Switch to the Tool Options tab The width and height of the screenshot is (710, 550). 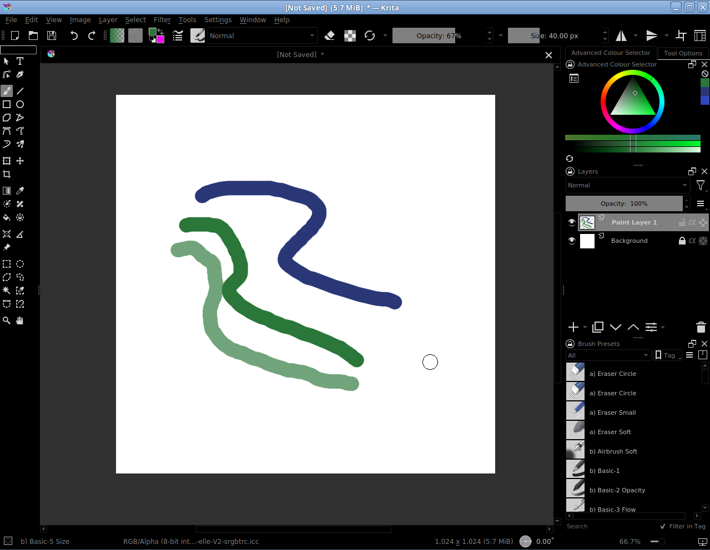683,53
